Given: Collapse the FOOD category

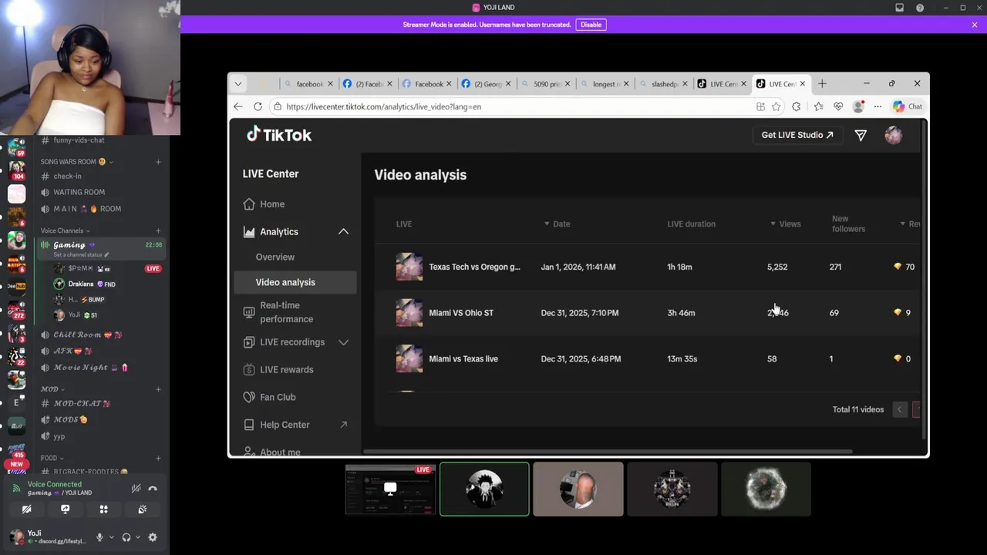Looking at the screenshot, I should (x=52, y=458).
